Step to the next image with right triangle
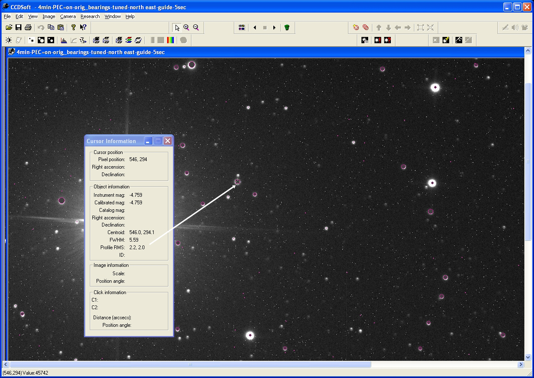This screenshot has height=378, width=534. pos(274,28)
